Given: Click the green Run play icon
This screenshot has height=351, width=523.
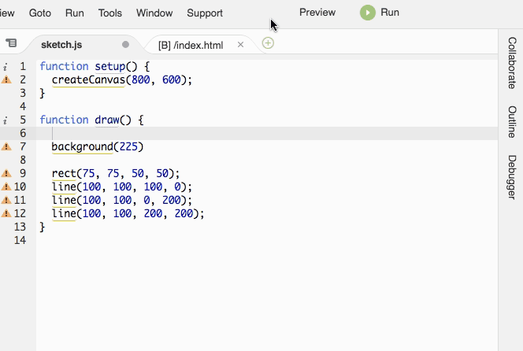Looking at the screenshot, I should [x=368, y=13].
